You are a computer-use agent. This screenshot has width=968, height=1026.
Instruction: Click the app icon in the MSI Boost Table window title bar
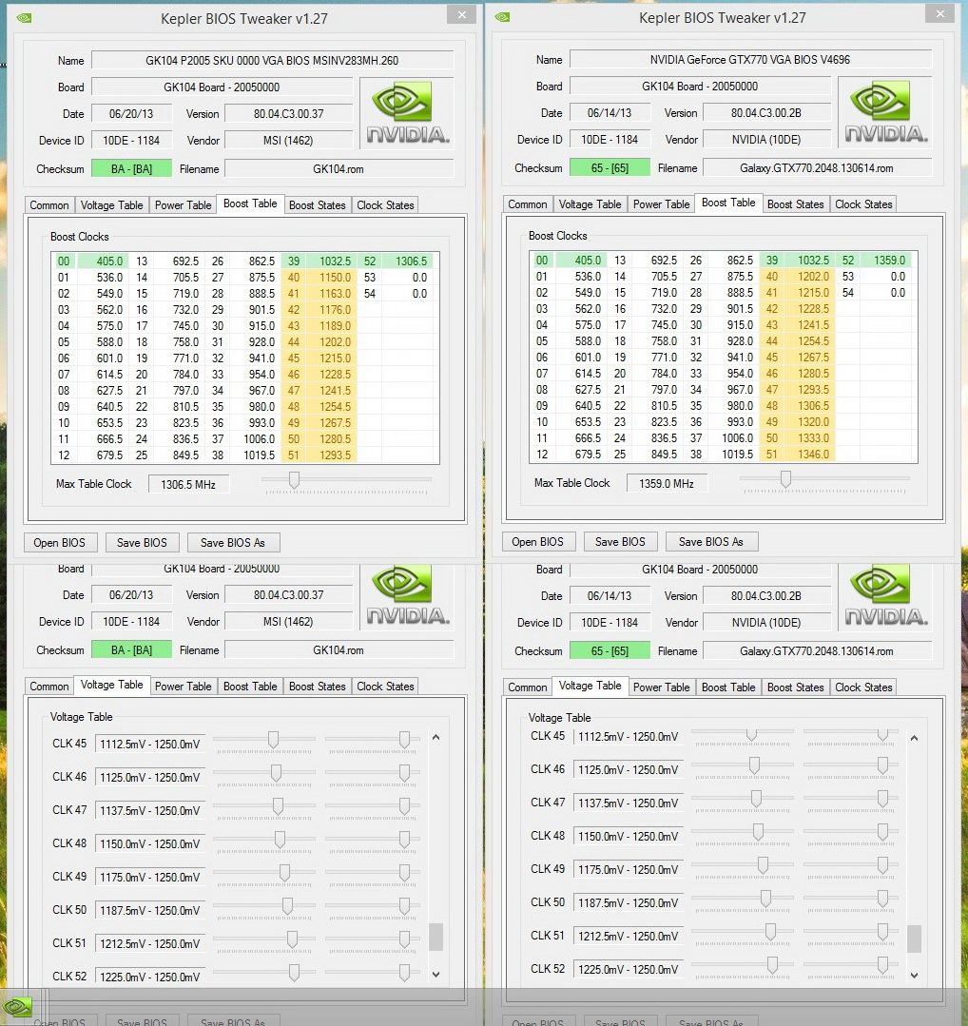[x=24, y=18]
